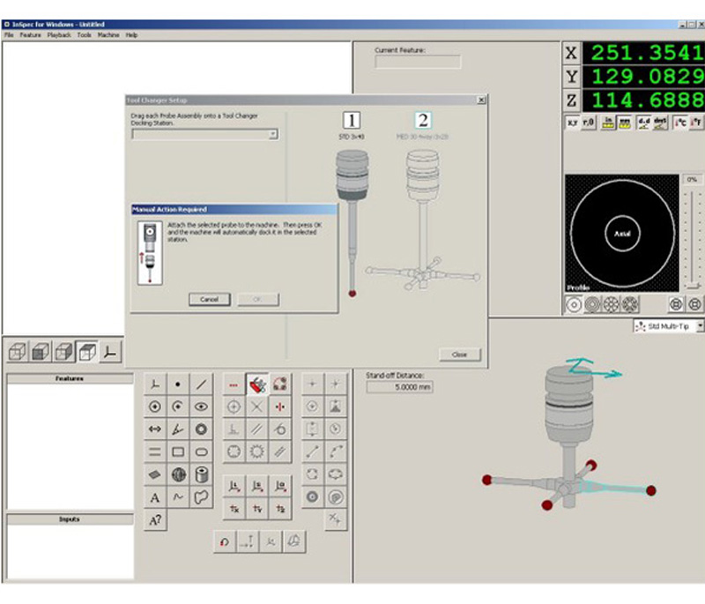This screenshot has height=604, width=705.
Task: Select the Ellipse eye-shaped feature tool
Action: pos(201,407)
